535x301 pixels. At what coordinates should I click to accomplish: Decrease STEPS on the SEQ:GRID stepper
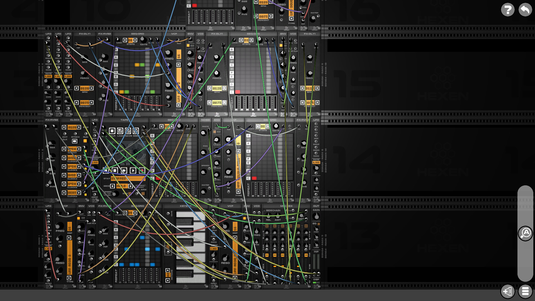[125, 40]
